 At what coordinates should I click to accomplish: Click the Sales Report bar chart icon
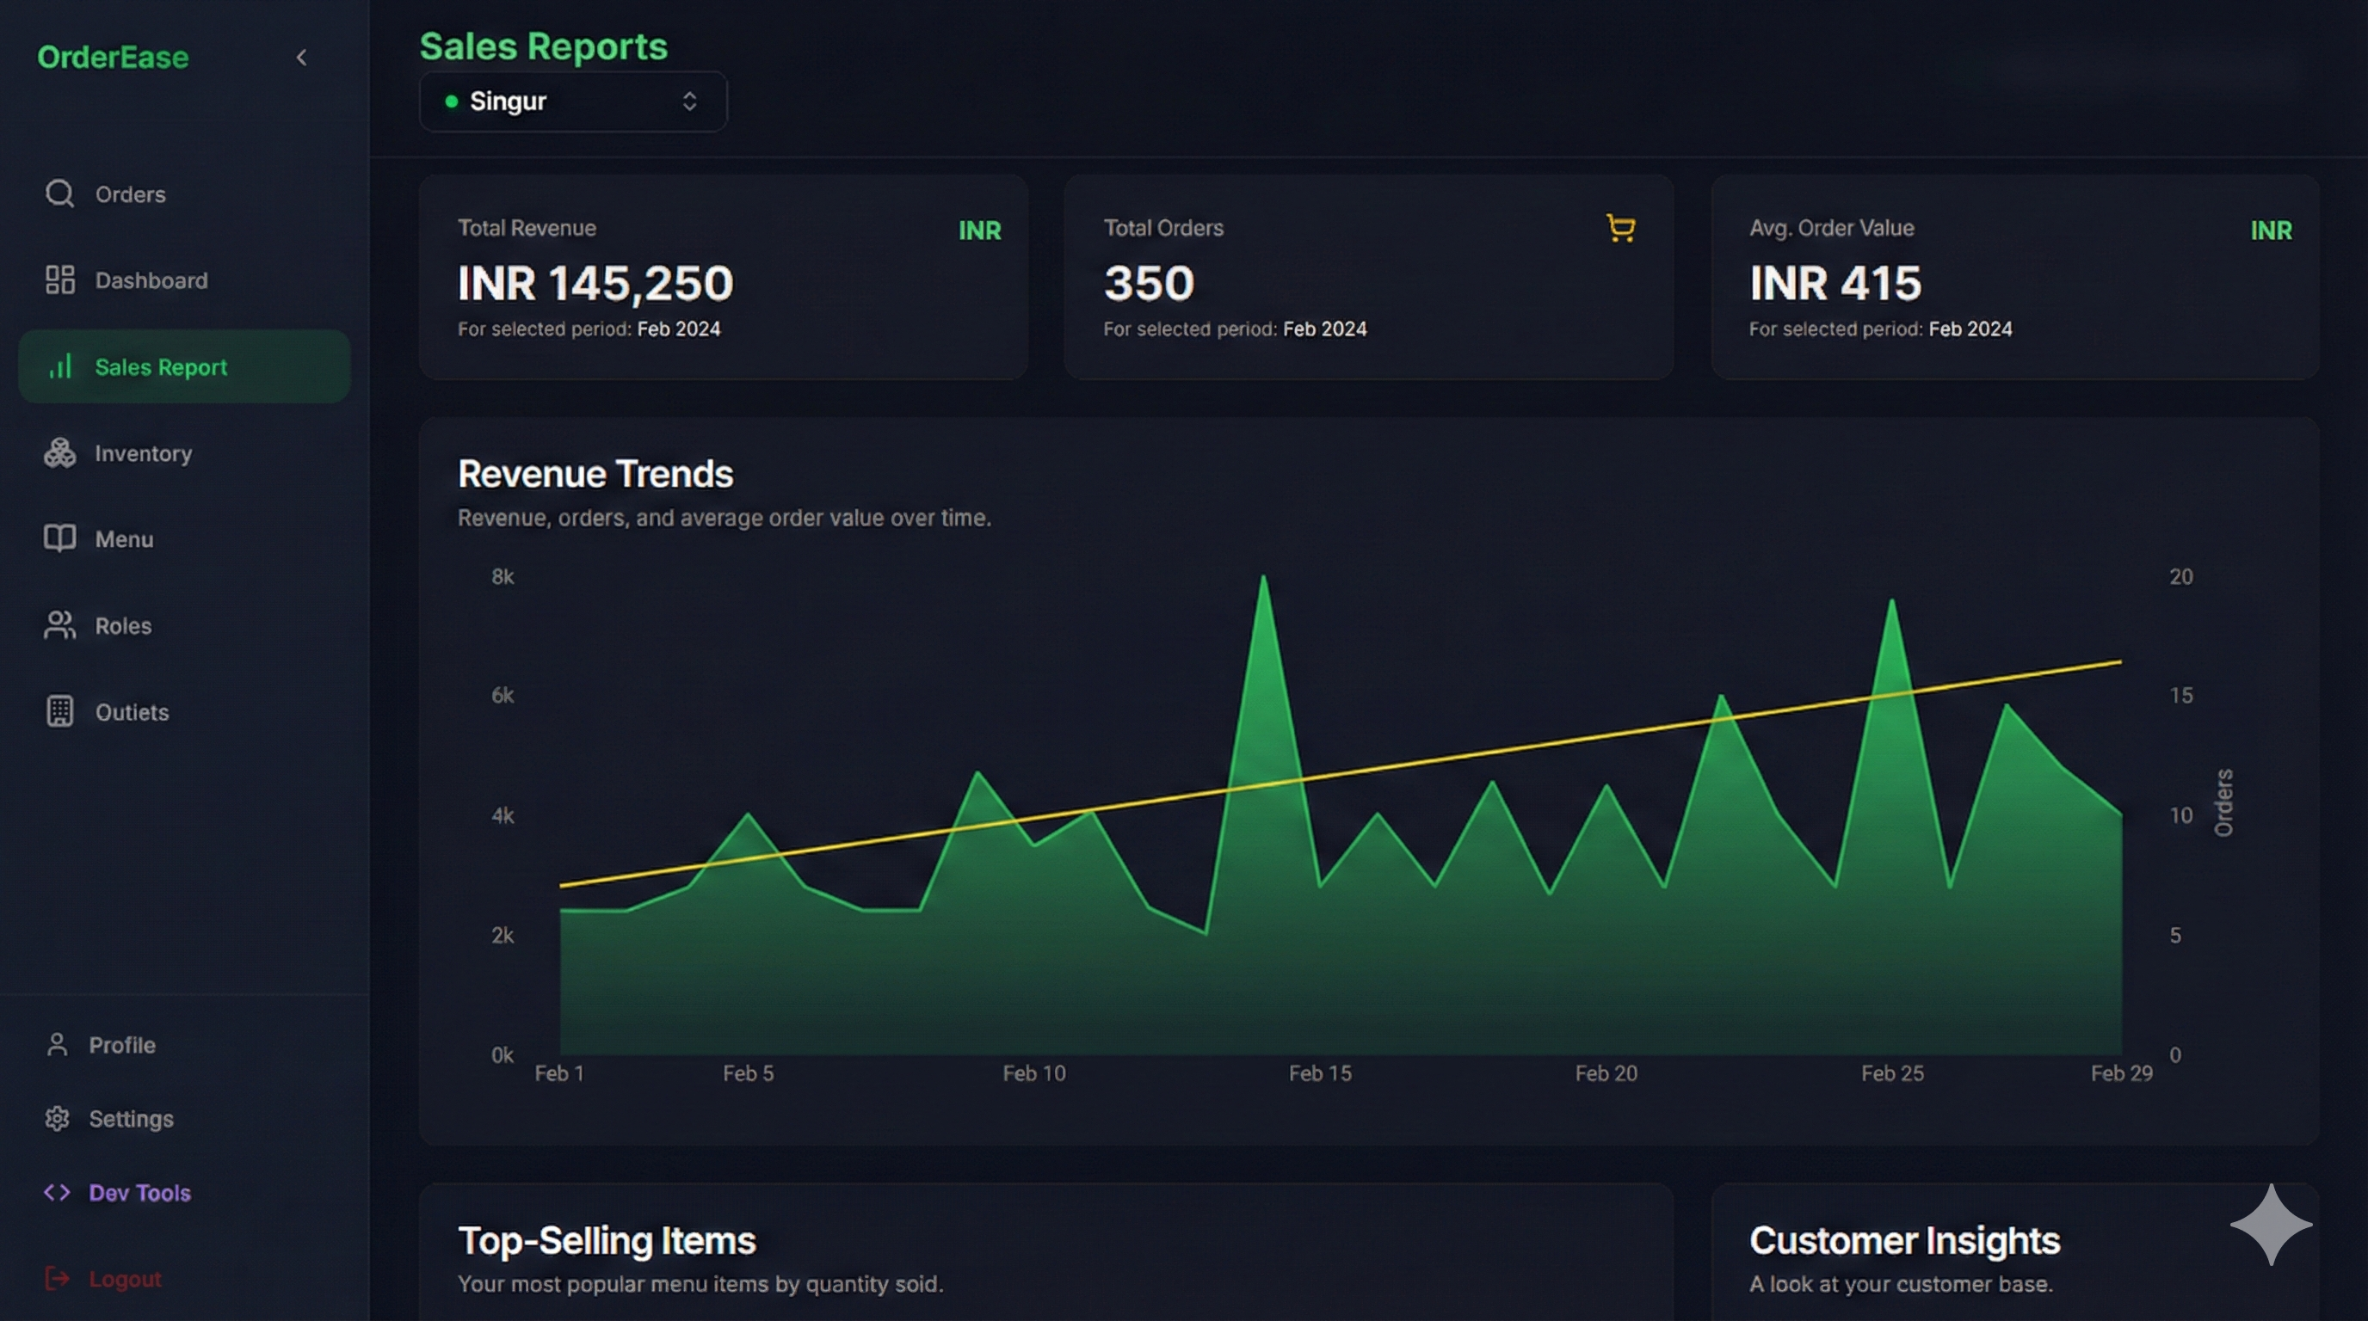click(59, 366)
